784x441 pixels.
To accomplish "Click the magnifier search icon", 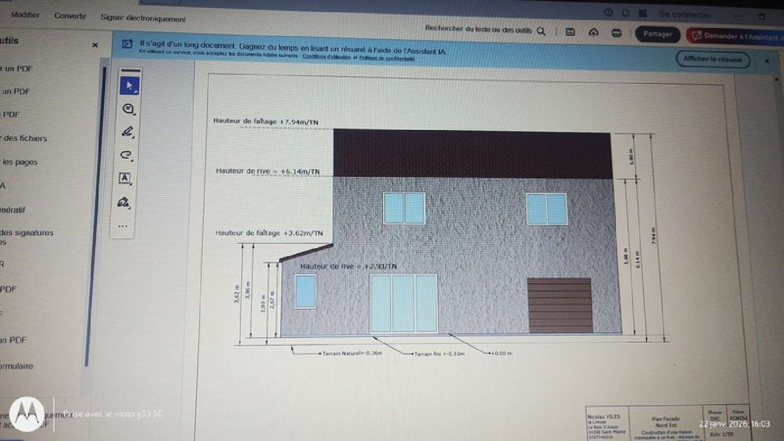I will (541, 31).
